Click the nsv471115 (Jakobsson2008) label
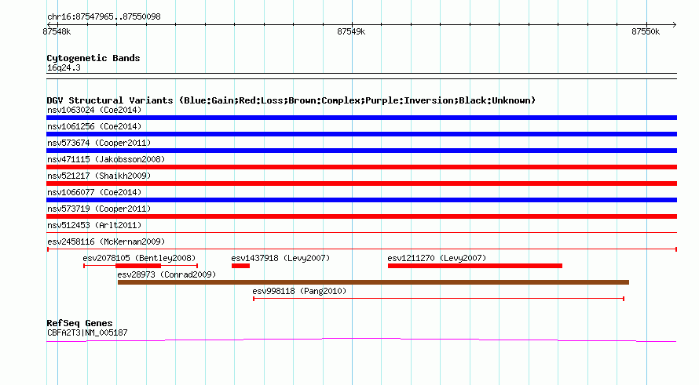The image size is (699, 385). (106, 159)
